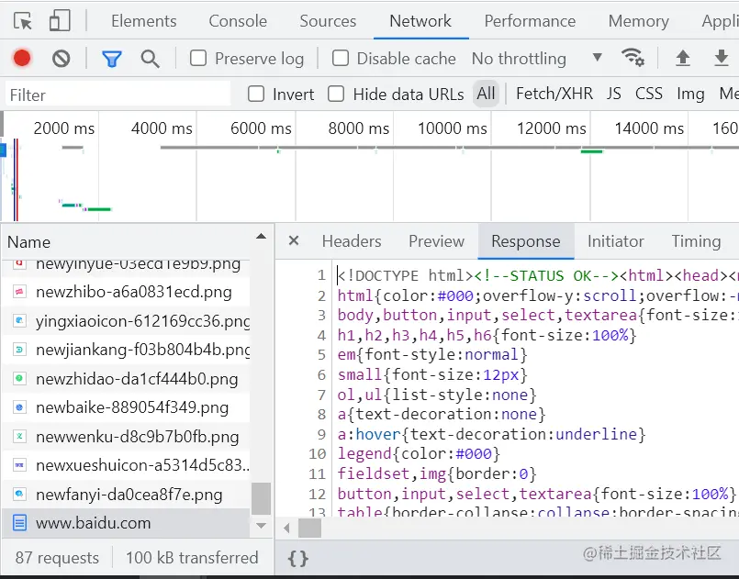Screen dimensions: 739x579
Task: Click icon next to newzhibo-a6a0831ecd.png
Action: 19,292
